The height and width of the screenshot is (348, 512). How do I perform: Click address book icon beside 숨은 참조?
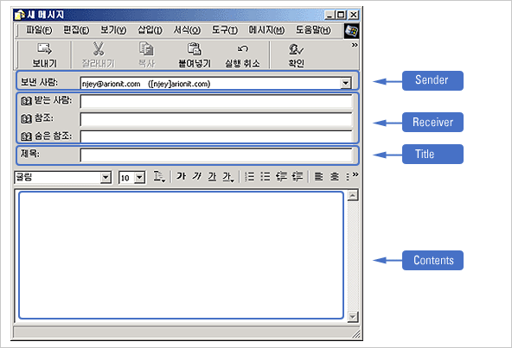pyautogui.click(x=26, y=136)
